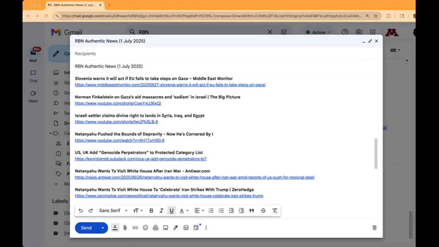Image resolution: width=439 pixels, height=247 pixels.
Task: Bookmark this page with the star icon
Action: click(x=376, y=16)
